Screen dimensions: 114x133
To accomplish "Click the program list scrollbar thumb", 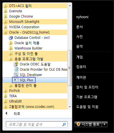I will coord(70,68).
